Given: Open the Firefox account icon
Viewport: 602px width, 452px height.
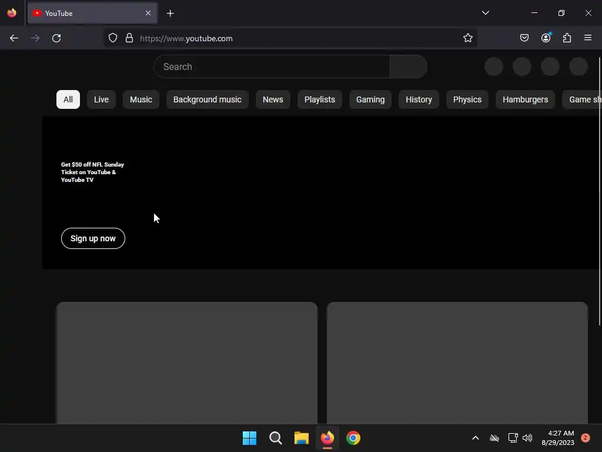Looking at the screenshot, I should 546,38.
